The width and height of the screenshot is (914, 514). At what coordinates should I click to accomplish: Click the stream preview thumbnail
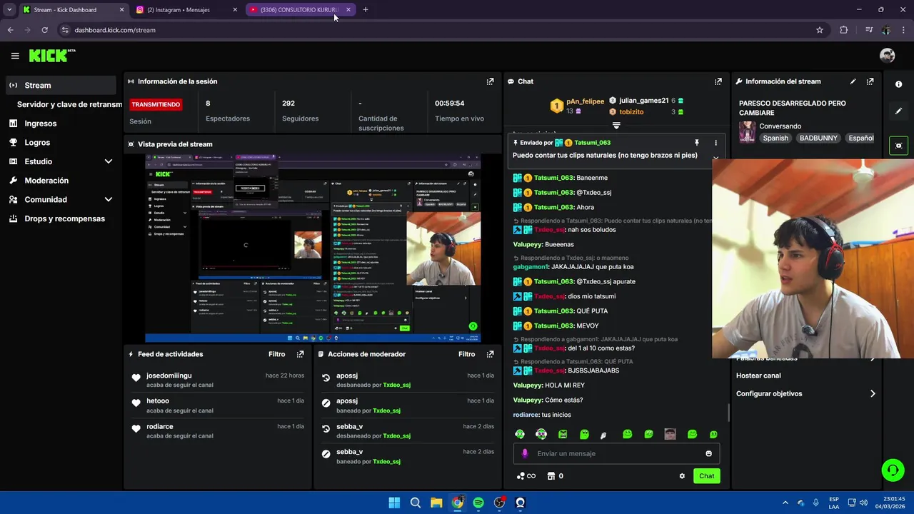pos(313,248)
